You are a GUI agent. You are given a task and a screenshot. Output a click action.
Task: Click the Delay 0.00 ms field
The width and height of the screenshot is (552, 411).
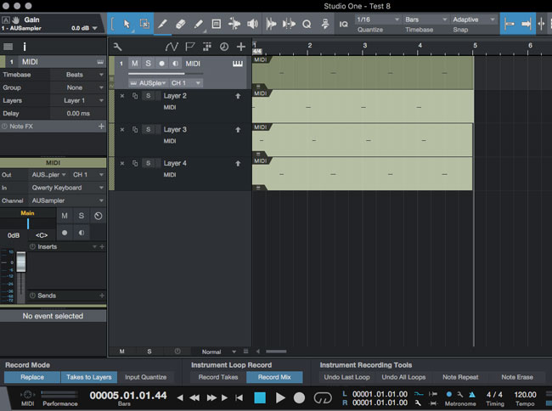click(x=78, y=114)
